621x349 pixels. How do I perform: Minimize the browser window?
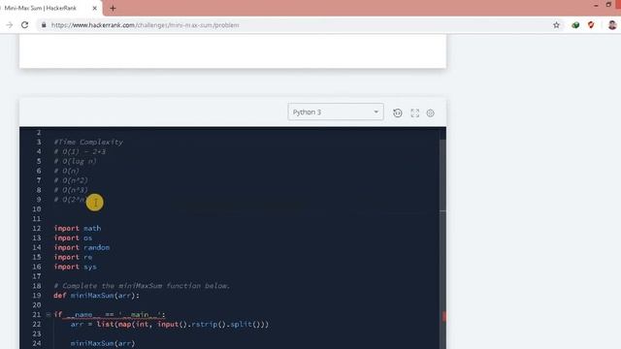click(x=596, y=5)
